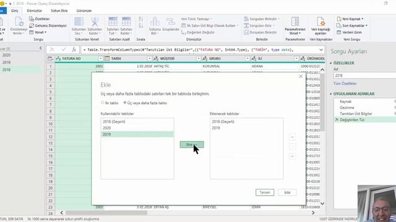Open Sorguları Ekle dropdown
The height and width of the screenshot is (222, 396).
tap(259, 26)
